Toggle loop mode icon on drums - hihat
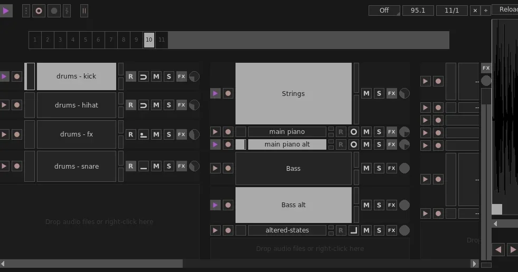The width and height of the screenshot is (518, 272). click(144, 105)
